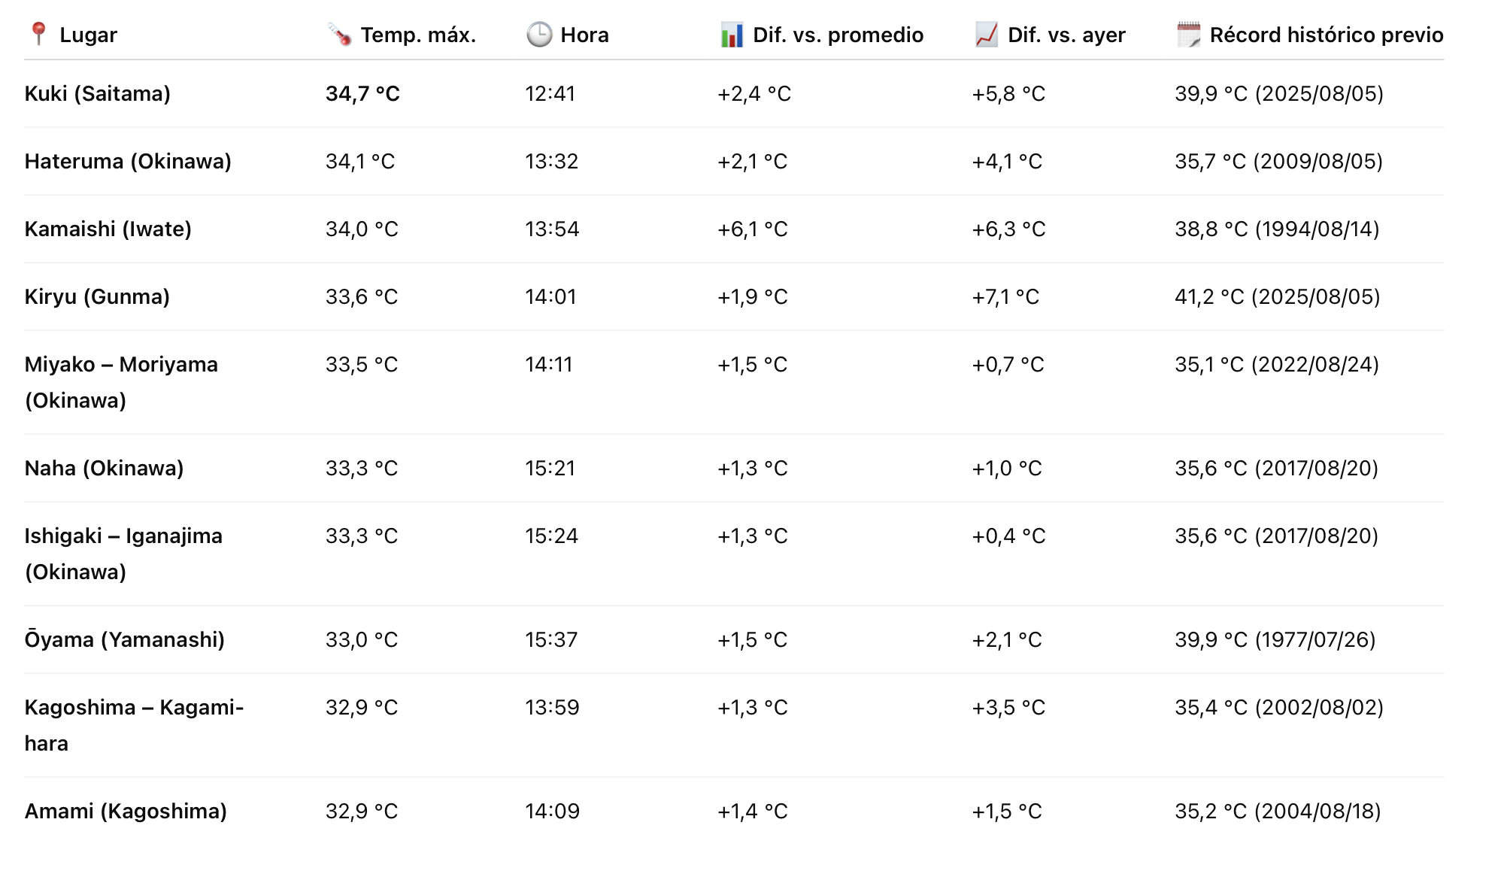Click Kamaishi's +6,1 °C difference from average
Screen dimensions: 1510x877
tap(752, 229)
